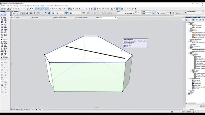Toggle the reference plane top button
The height and width of the screenshot is (115, 205).
point(154,13)
